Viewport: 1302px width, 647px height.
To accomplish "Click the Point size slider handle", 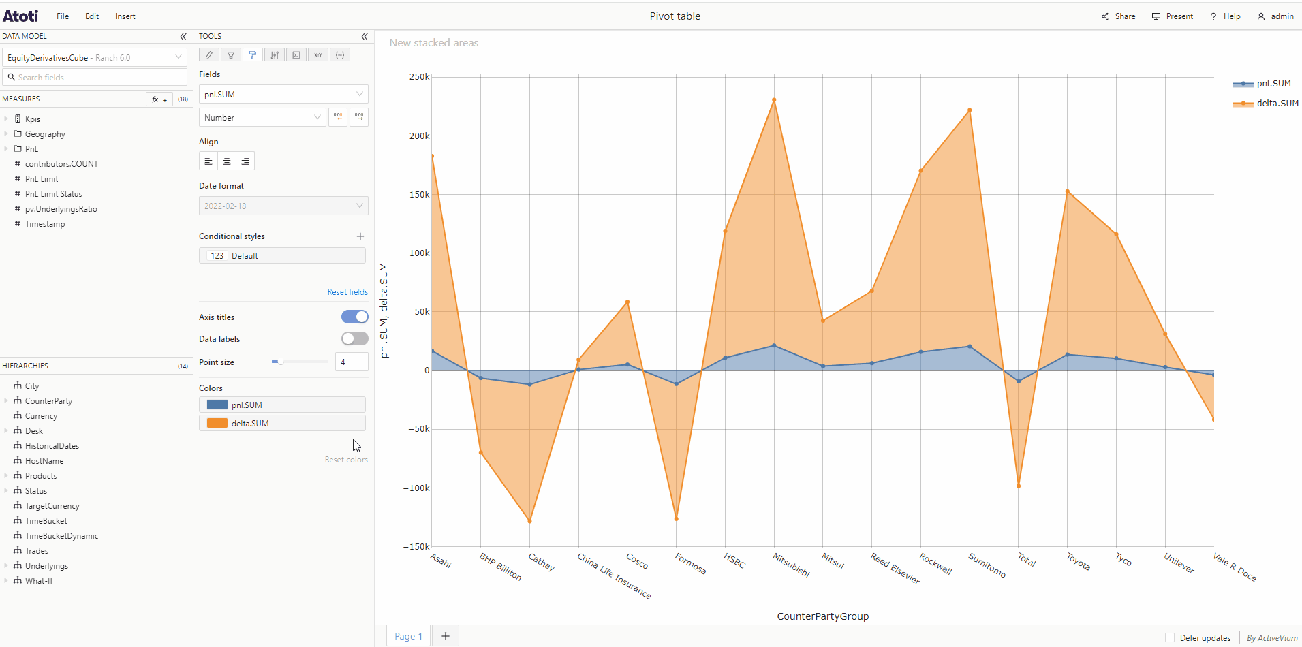I will click(280, 362).
